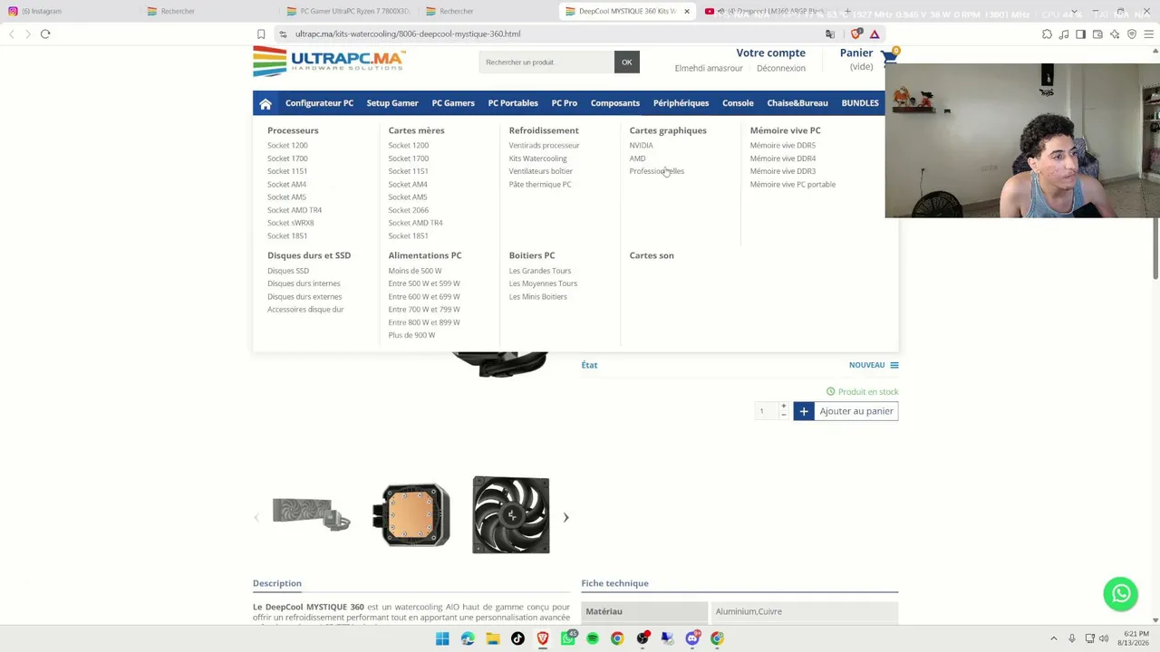Select Disques durs internes link

pos(304,283)
